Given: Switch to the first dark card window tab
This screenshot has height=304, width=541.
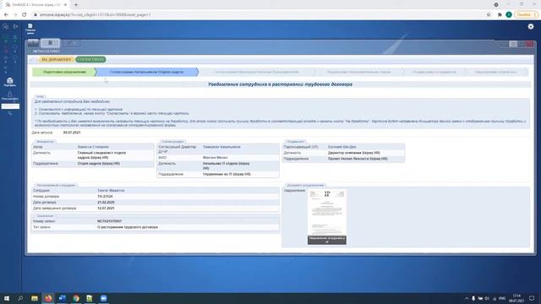Looking at the screenshot, I should pos(33,43).
